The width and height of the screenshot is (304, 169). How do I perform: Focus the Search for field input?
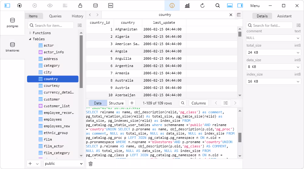click(269, 26)
